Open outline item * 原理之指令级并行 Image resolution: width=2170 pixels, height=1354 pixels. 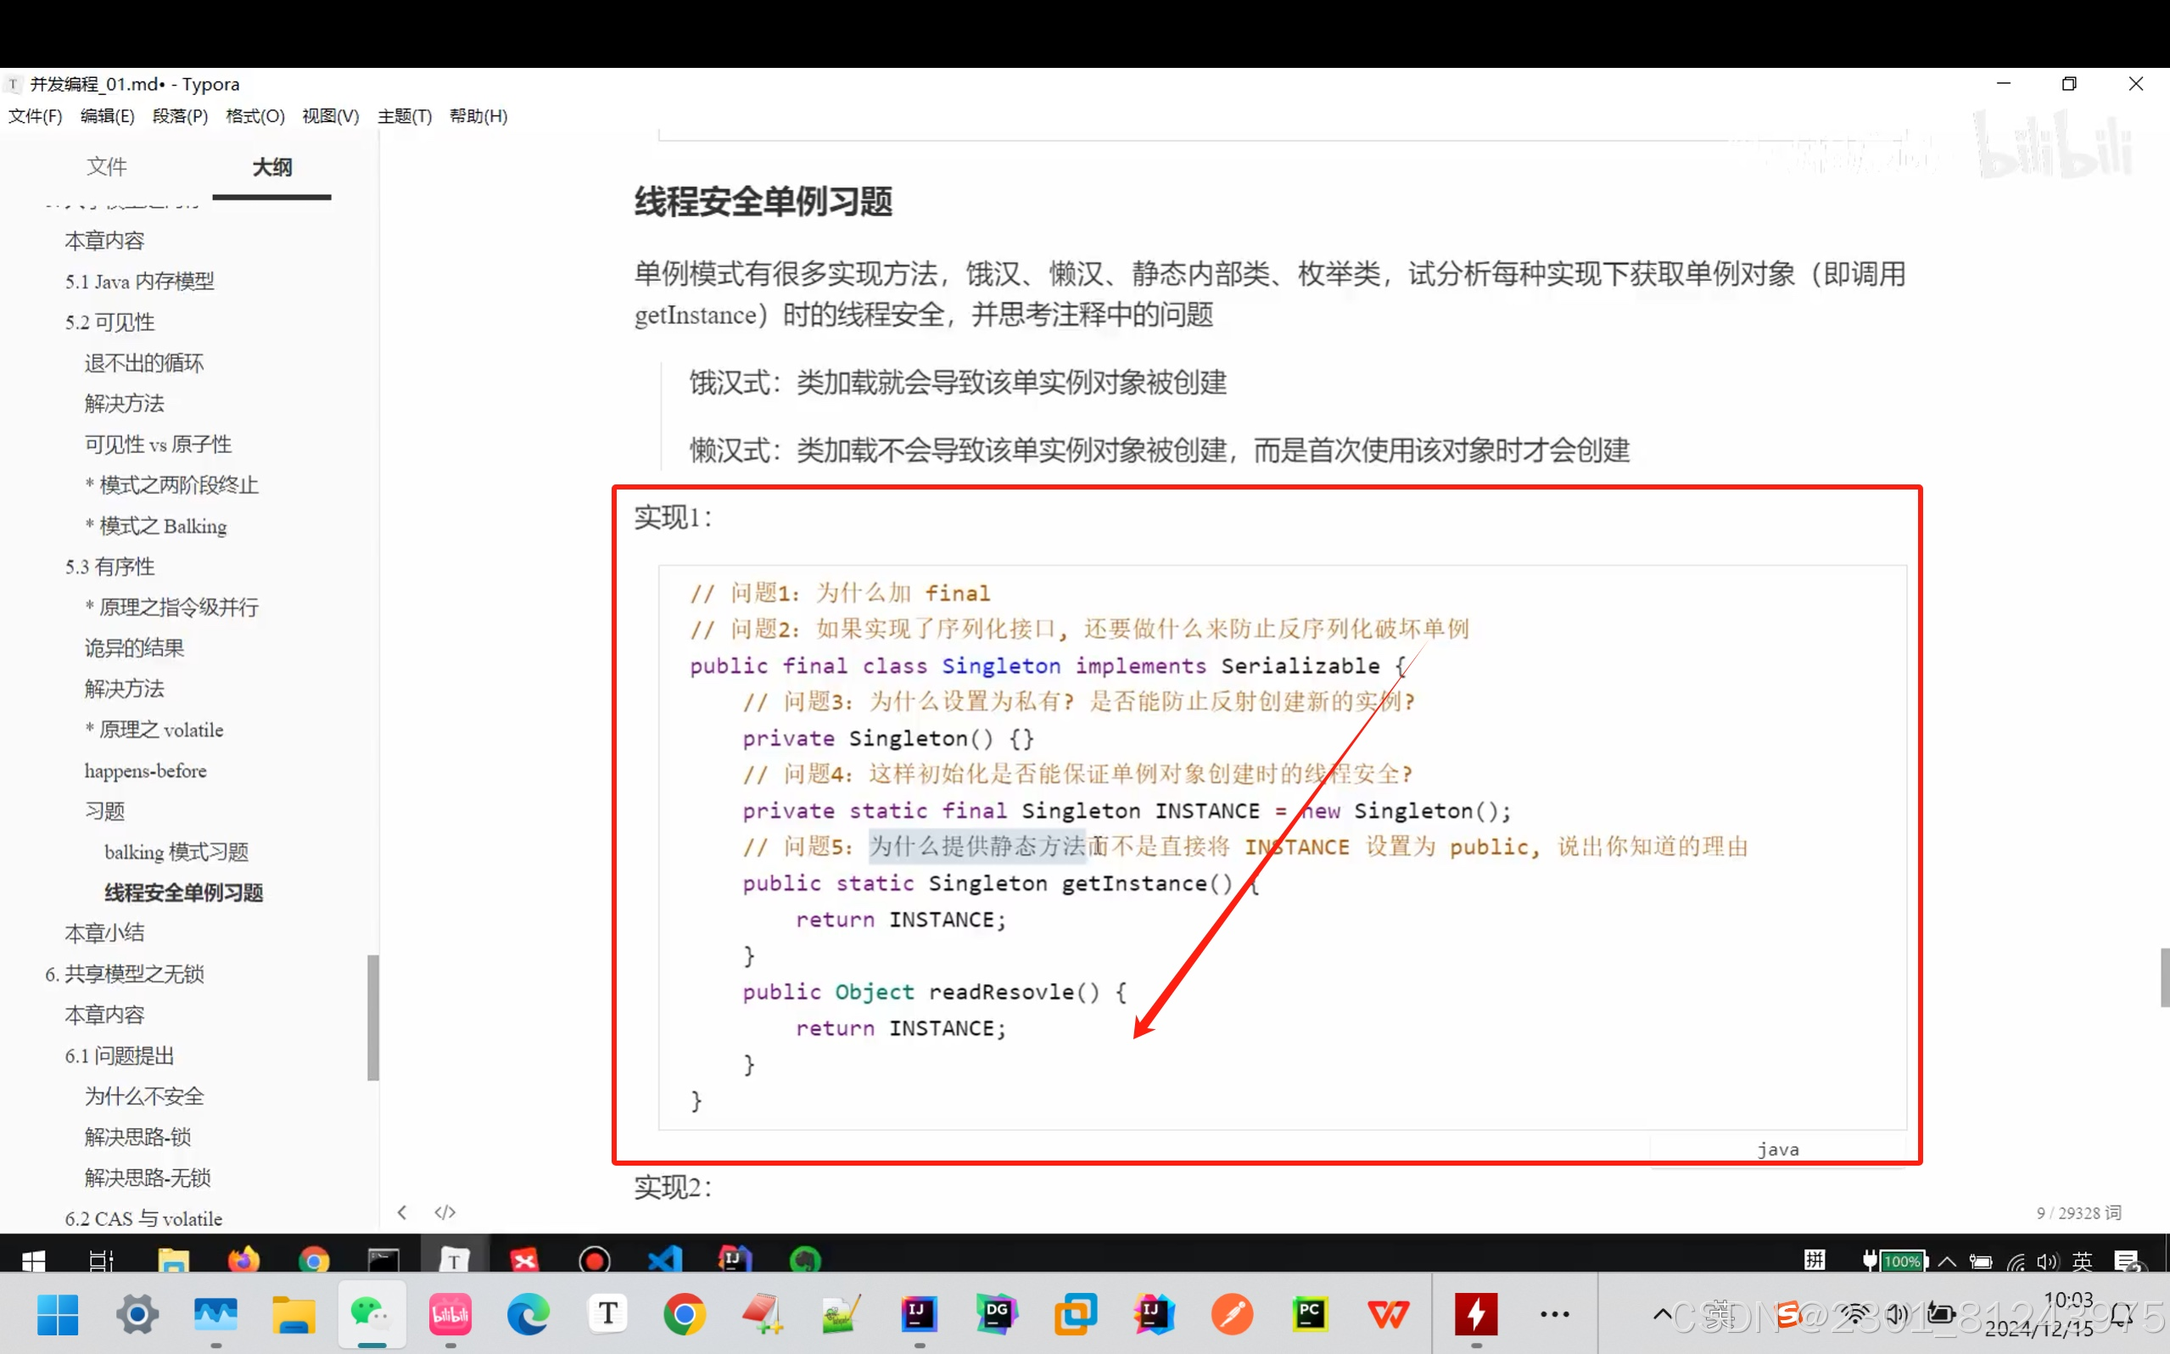coord(172,607)
